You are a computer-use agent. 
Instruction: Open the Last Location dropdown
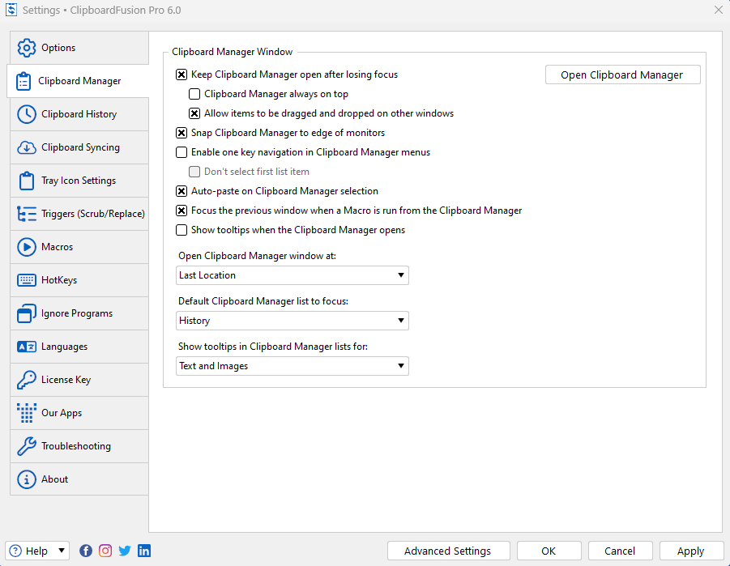(292, 275)
